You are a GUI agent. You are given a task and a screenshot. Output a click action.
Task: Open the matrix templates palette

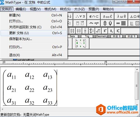tap(121, 23)
